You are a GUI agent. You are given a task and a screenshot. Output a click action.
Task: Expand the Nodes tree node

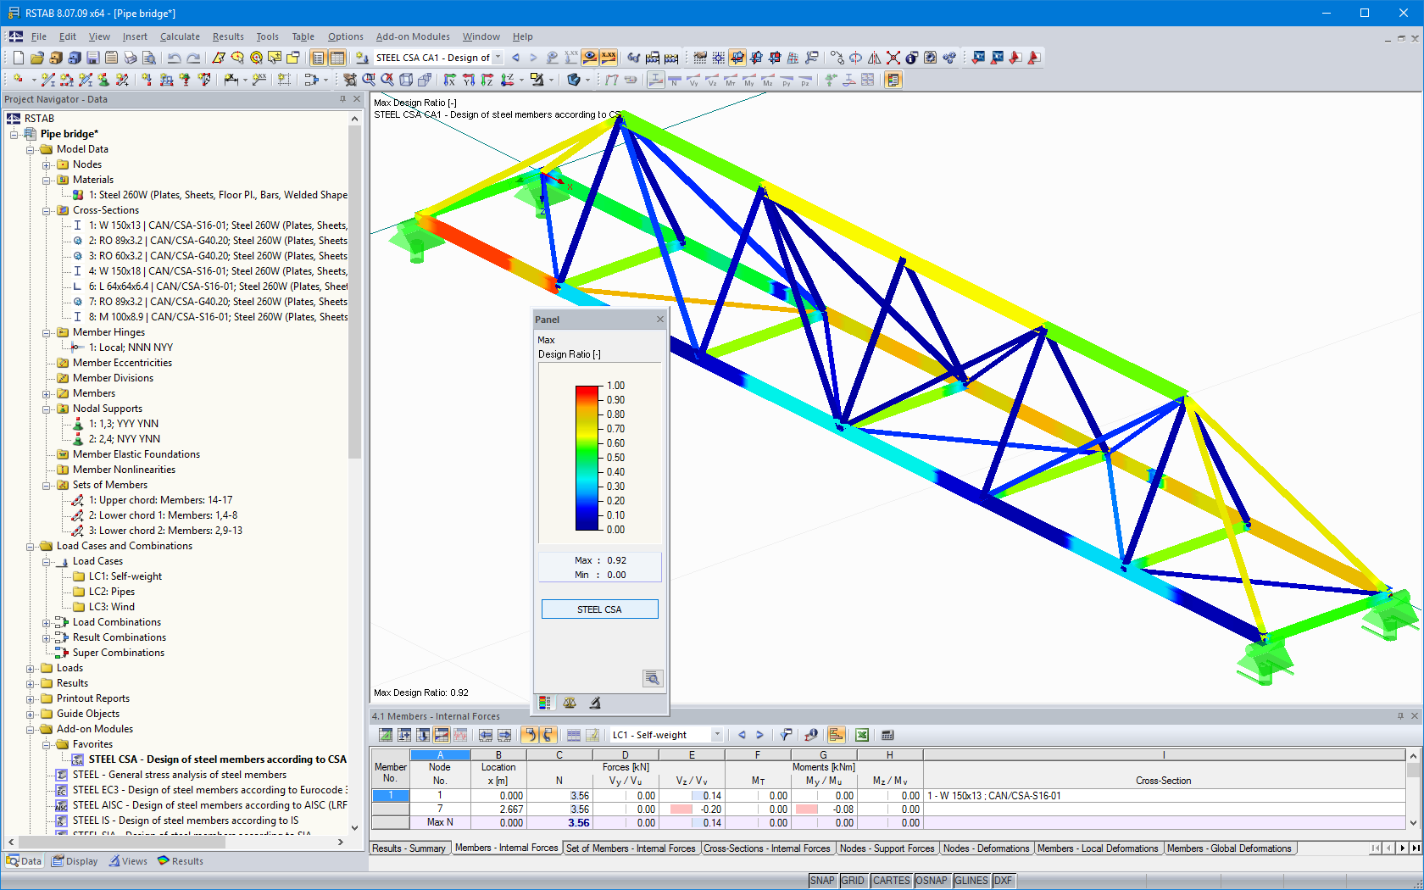(47, 164)
